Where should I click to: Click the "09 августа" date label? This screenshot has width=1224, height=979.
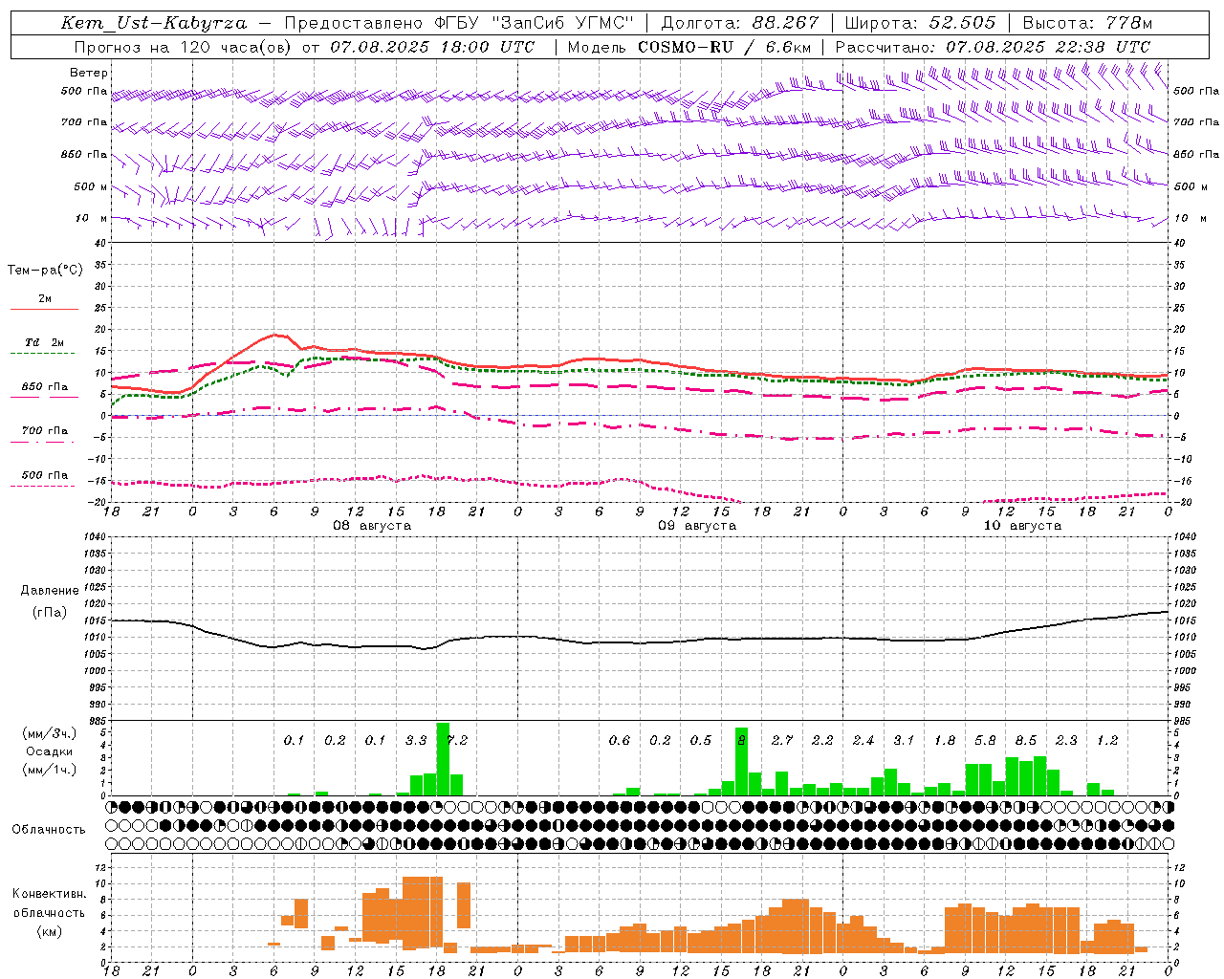697,526
